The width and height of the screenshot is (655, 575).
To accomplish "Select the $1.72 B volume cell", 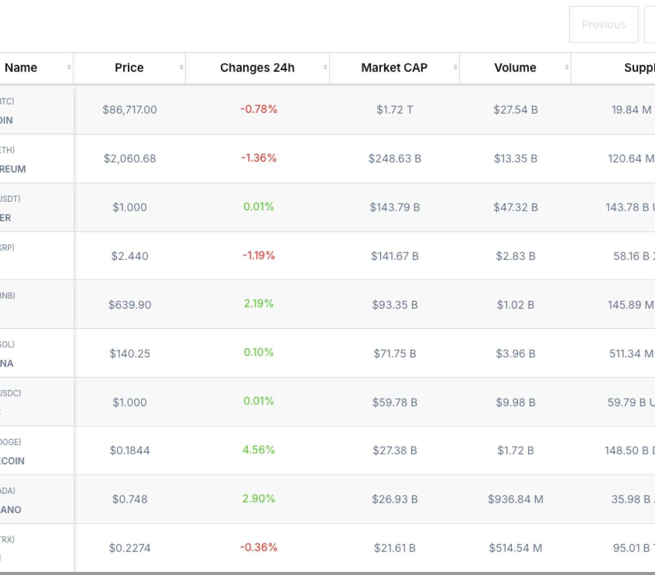I will coord(515,450).
